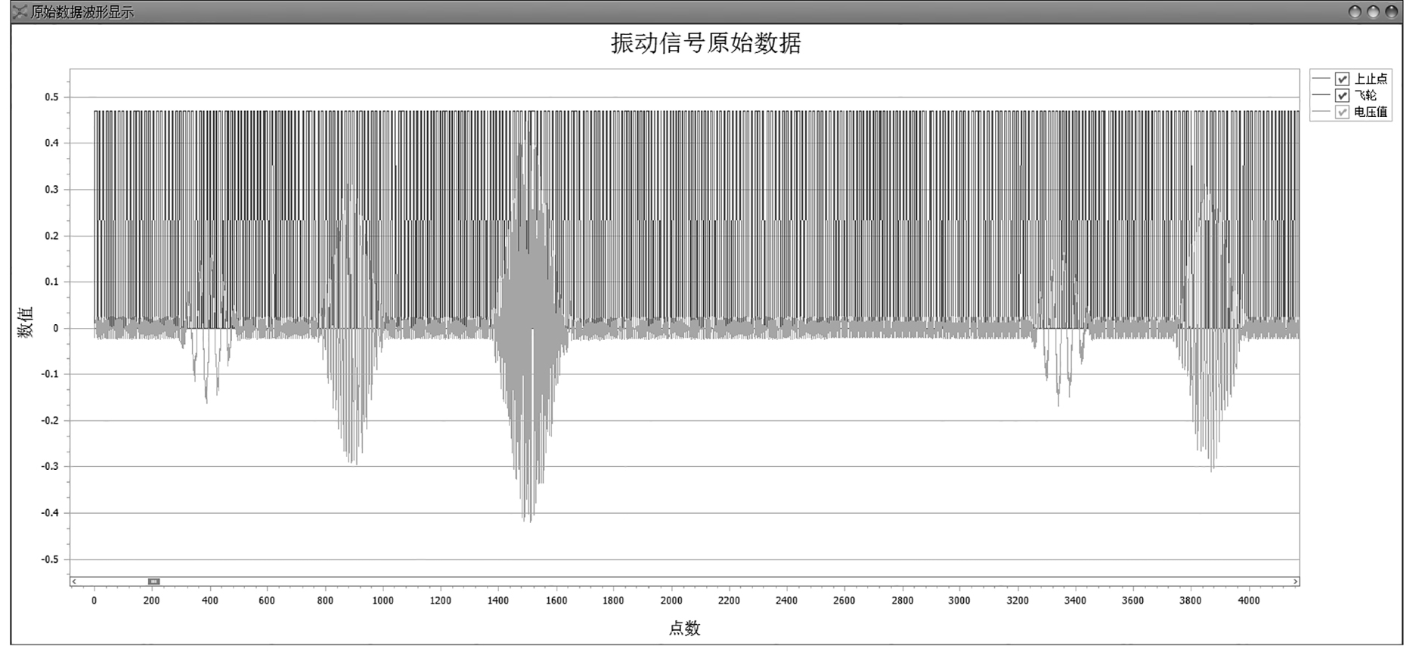Click the 2000 tick label on x-axis
The width and height of the screenshot is (1419, 646).
[671, 601]
